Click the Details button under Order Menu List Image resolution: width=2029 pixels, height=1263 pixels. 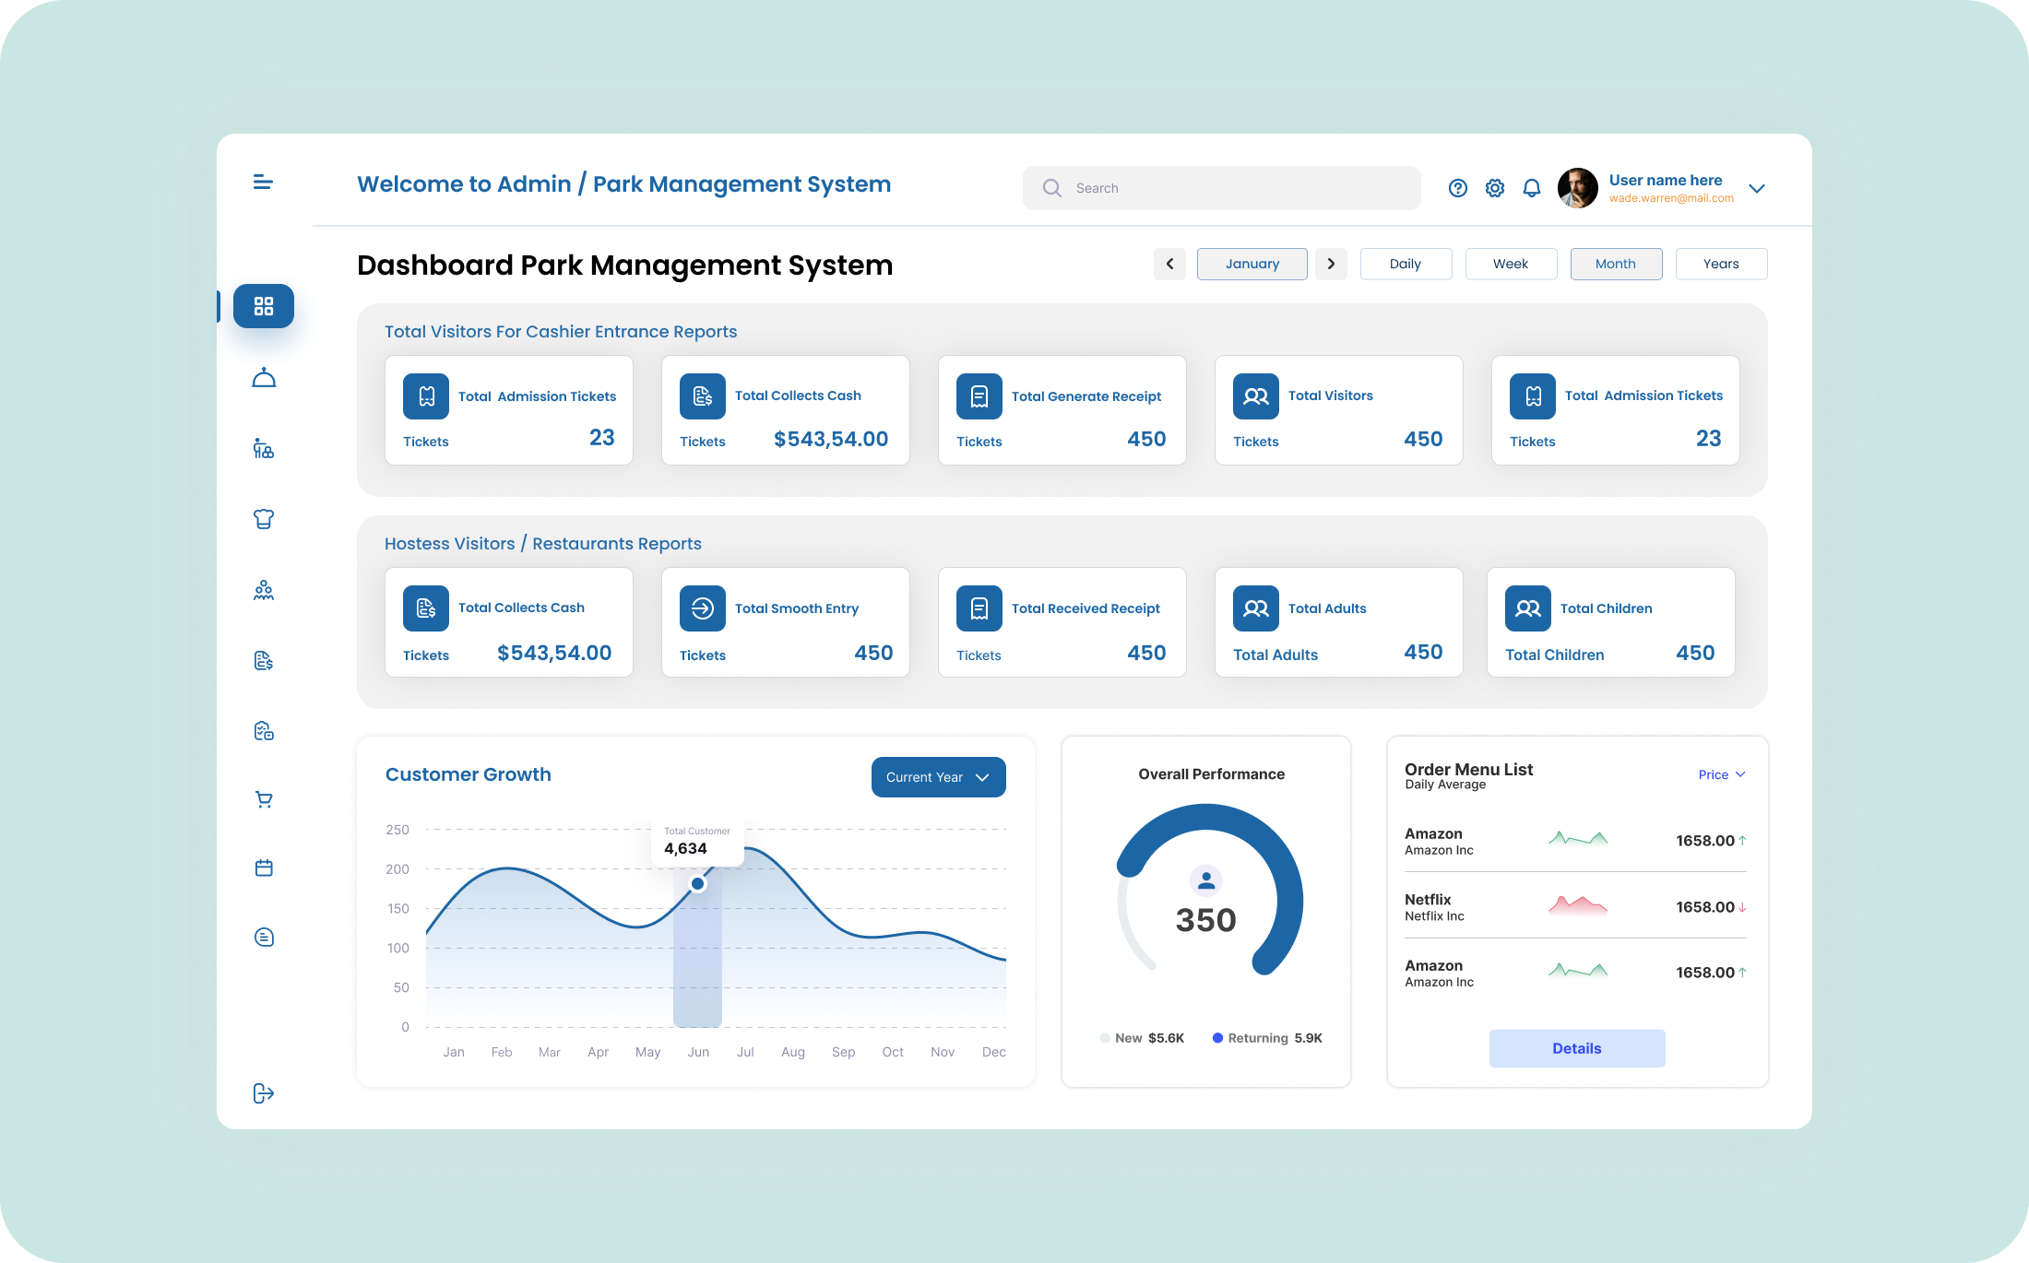1576,1048
